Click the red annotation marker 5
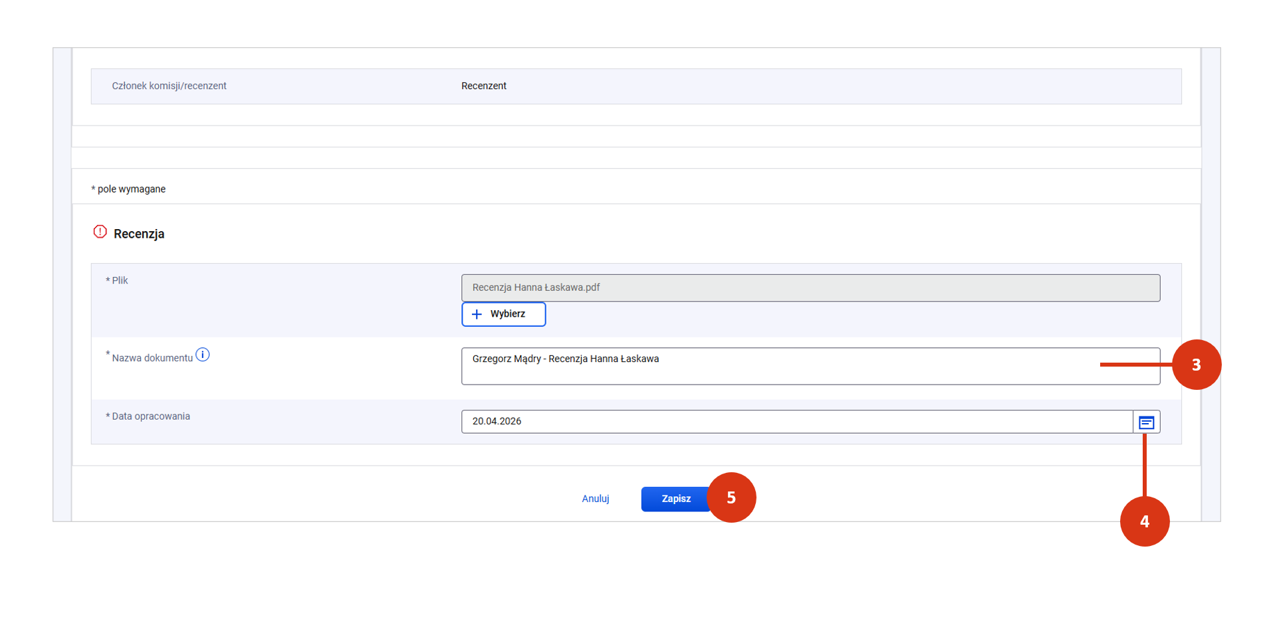Screen dimensions: 1275x619 point(731,497)
